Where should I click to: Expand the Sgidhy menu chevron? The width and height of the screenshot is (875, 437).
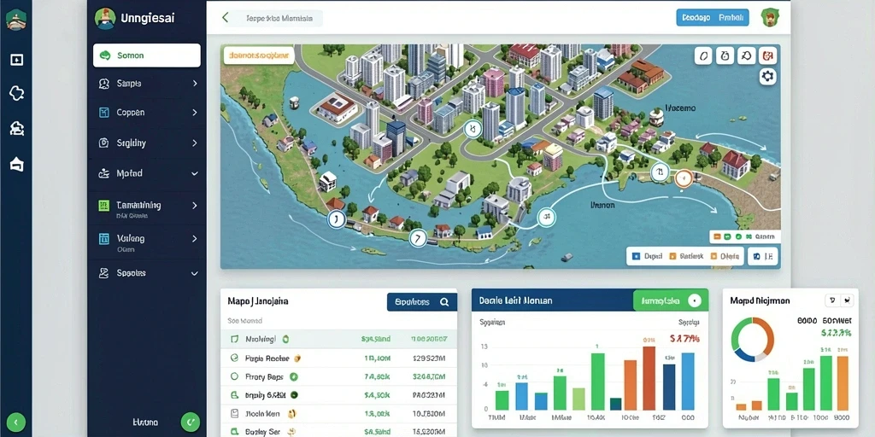(195, 143)
